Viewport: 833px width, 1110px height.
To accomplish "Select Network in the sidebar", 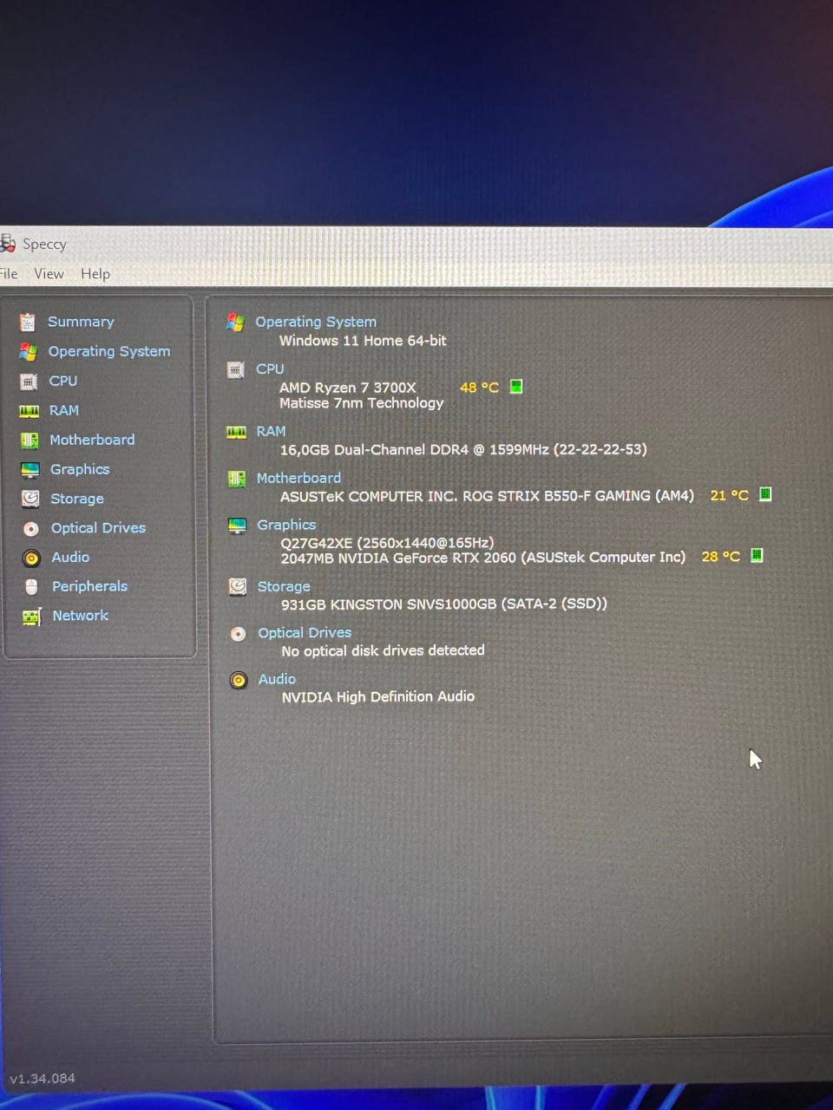I will coord(81,616).
